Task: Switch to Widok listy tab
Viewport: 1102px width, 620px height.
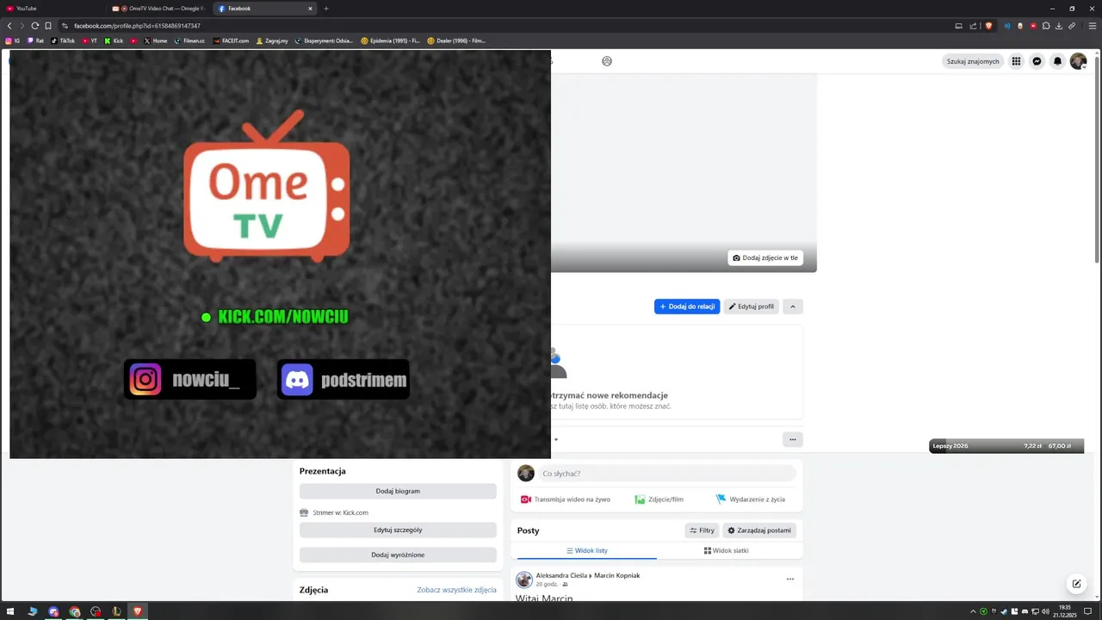Action: pos(587,550)
